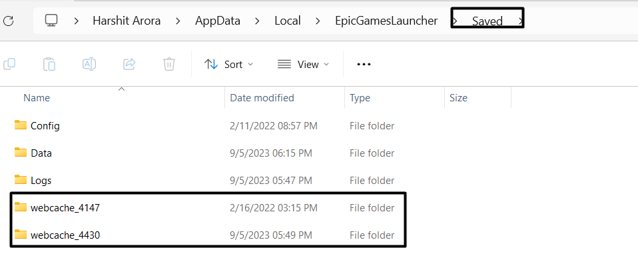Click the Refresh icon beside the address bar
This screenshot has height=258, width=638.
click(x=8, y=21)
